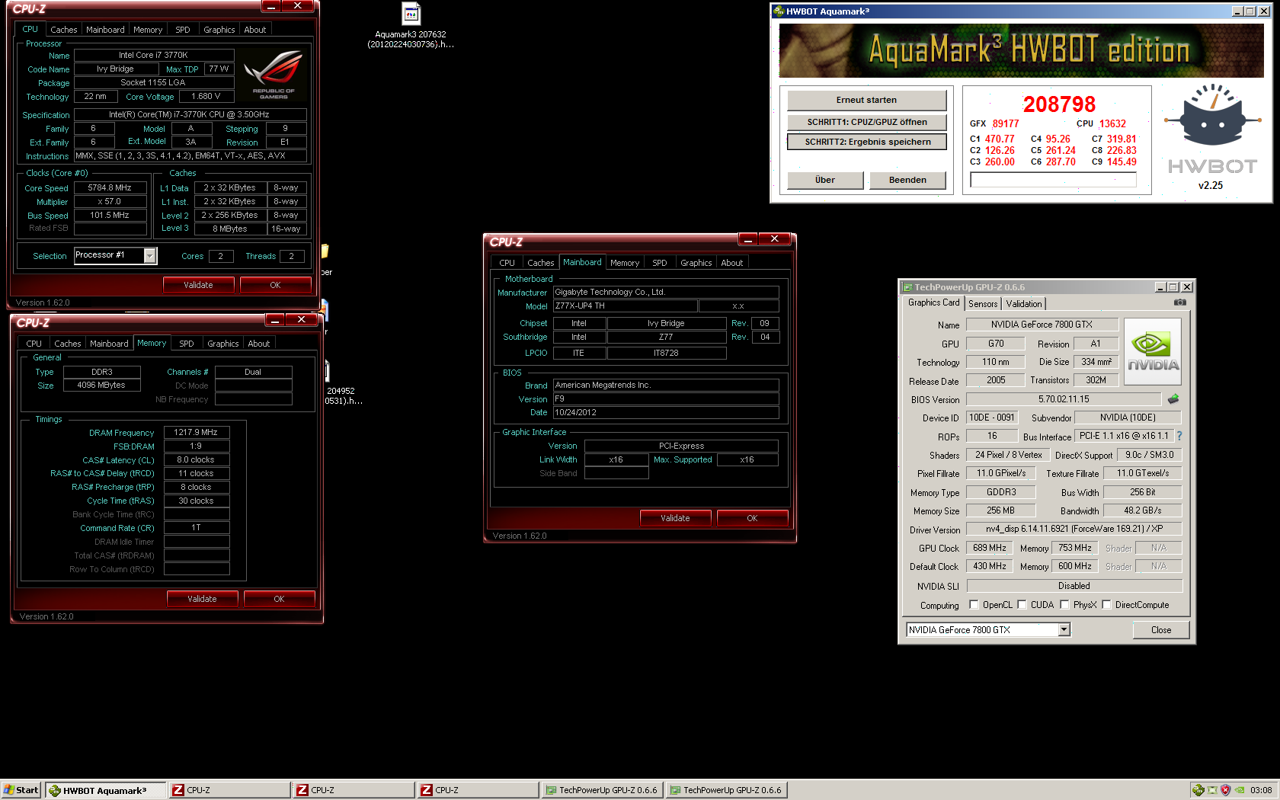Viewport: 1280px width, 800px height.
Task: Switch to Validation tab in GPU-Z
Action: [x=1024, y=304]
